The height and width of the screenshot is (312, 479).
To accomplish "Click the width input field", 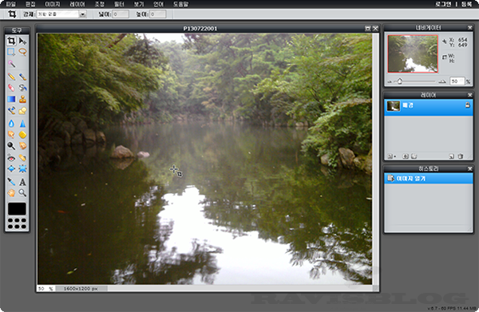I will 121,14.
